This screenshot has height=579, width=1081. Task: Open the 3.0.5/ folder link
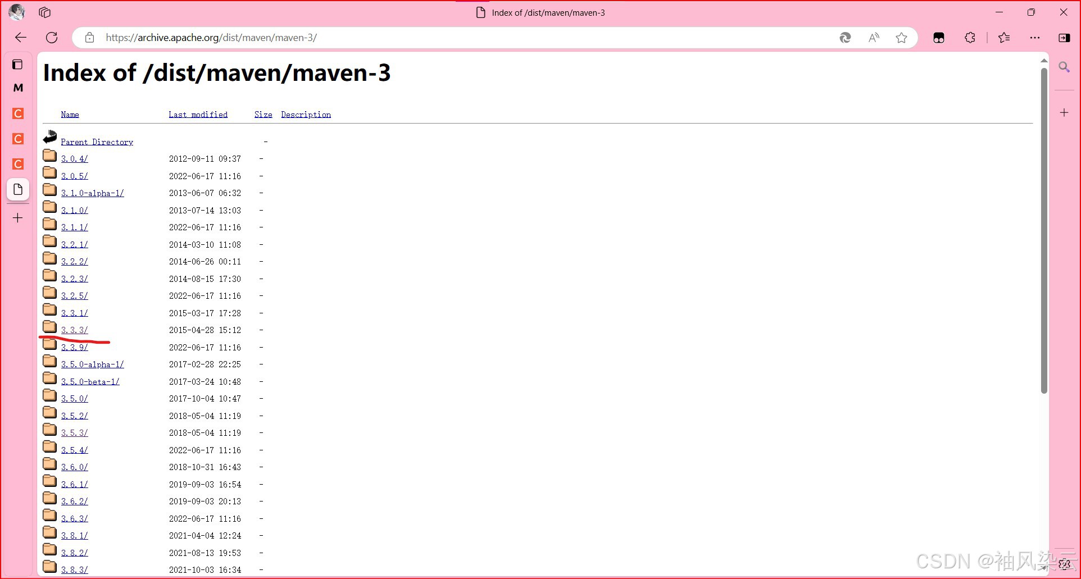point(75,176)
